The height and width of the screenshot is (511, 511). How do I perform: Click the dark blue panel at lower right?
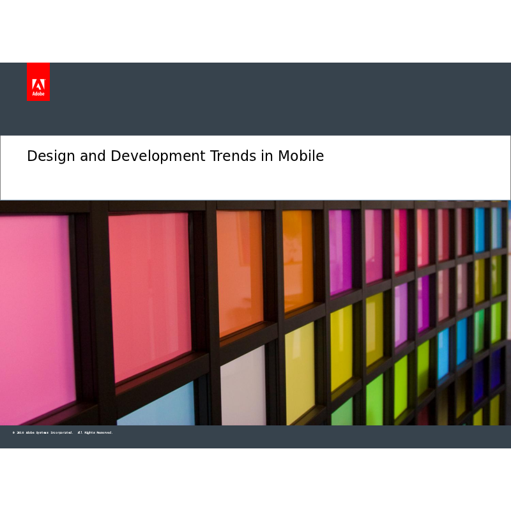pos(479,382)
